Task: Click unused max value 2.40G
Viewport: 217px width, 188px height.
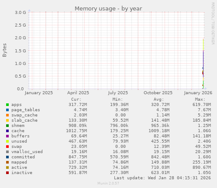Action: pyautogui.click(x=204, y=141)
